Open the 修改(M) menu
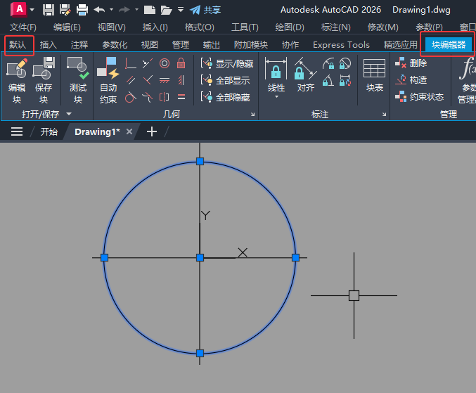The image size is (476, 393). click(x=382, y=27)
